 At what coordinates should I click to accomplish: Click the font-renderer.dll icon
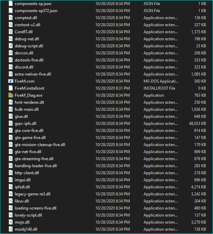tap(11, 102)
